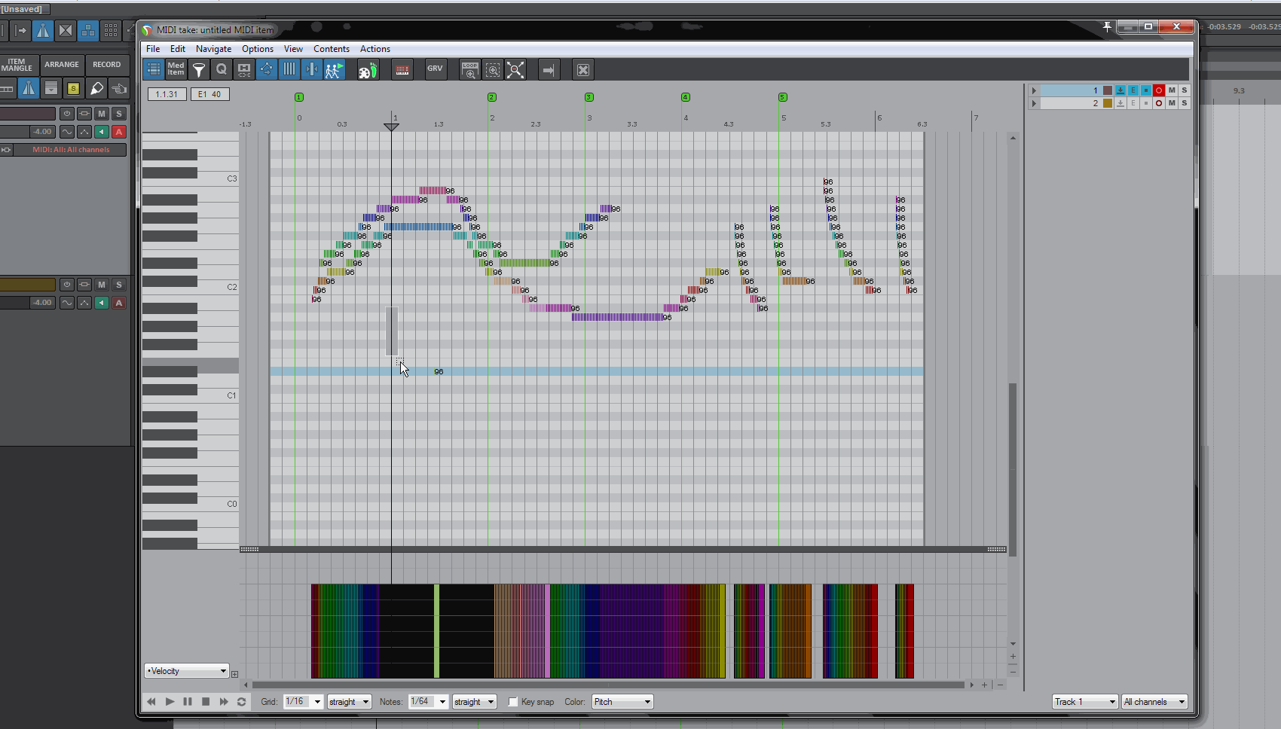Screen dimensions: 1281x729
Task: Click the GRV groove toolbar button
Action: 435,69
